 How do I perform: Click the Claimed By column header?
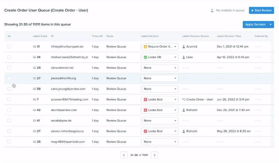261,36
